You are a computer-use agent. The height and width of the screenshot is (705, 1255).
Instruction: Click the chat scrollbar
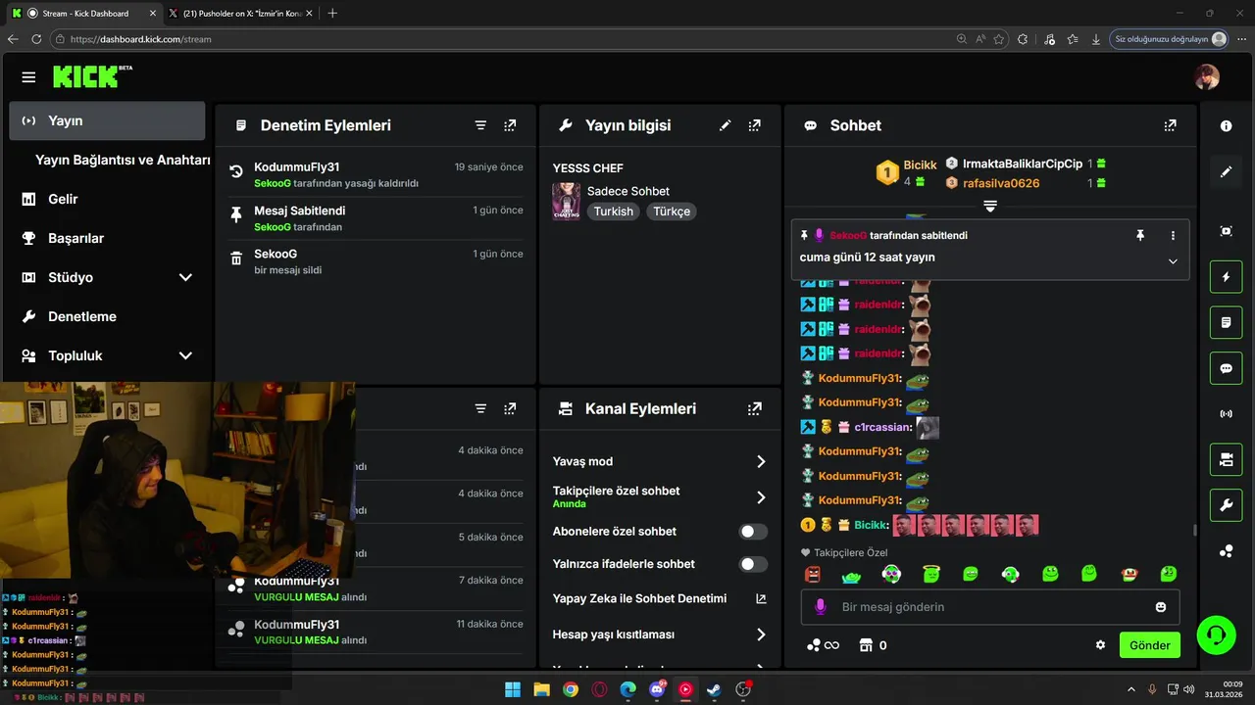pos(1193,530)
